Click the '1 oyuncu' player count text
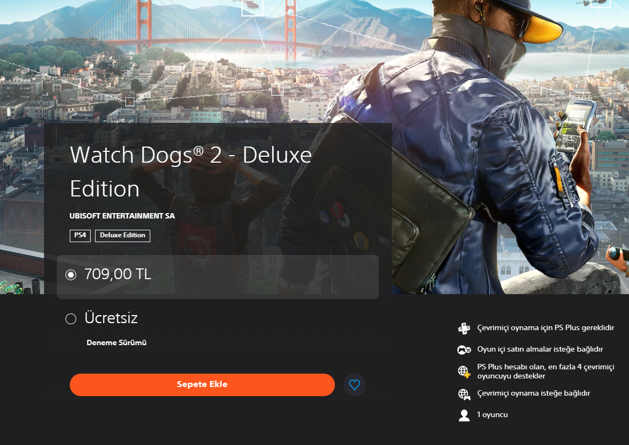The height and width of the screenshot is (445, 629). pyautogui.click(x=492, y=414)
